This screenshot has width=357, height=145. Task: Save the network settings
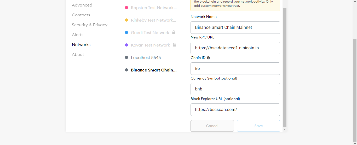tap(258, 126)
